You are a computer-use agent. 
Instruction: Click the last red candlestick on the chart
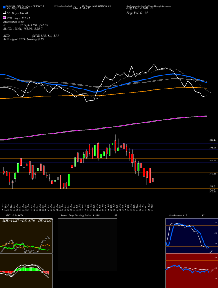click(153, 180)
